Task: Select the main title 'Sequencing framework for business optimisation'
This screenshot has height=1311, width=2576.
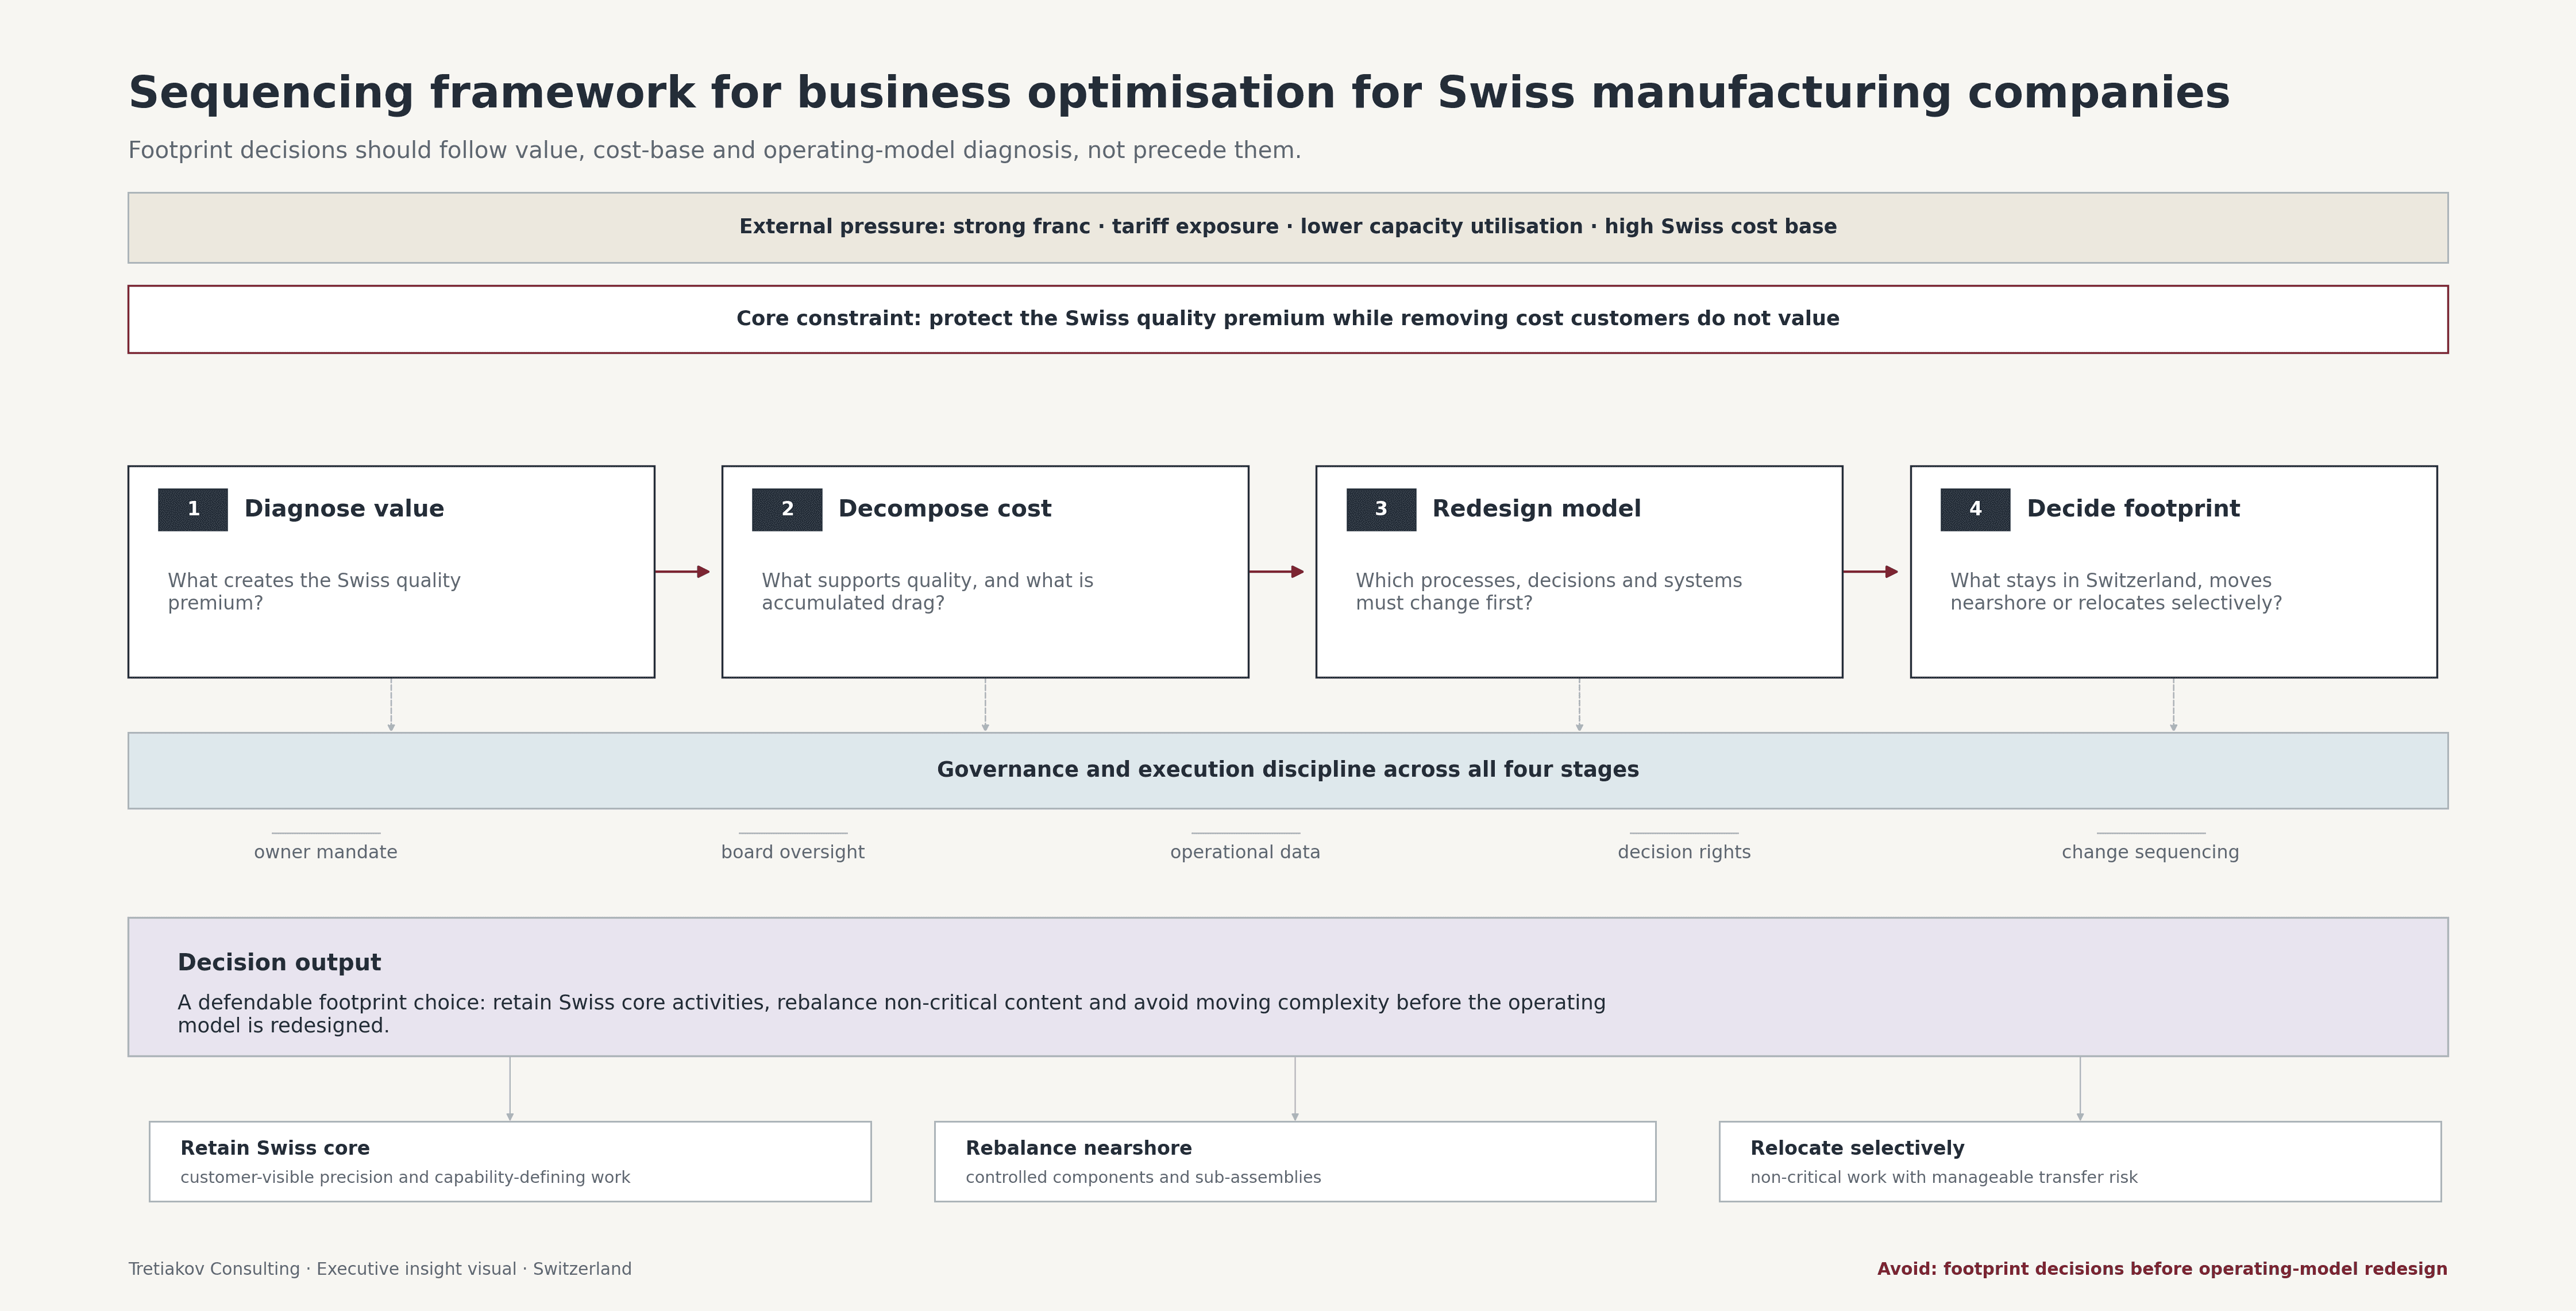Action: coord(1179,93)
